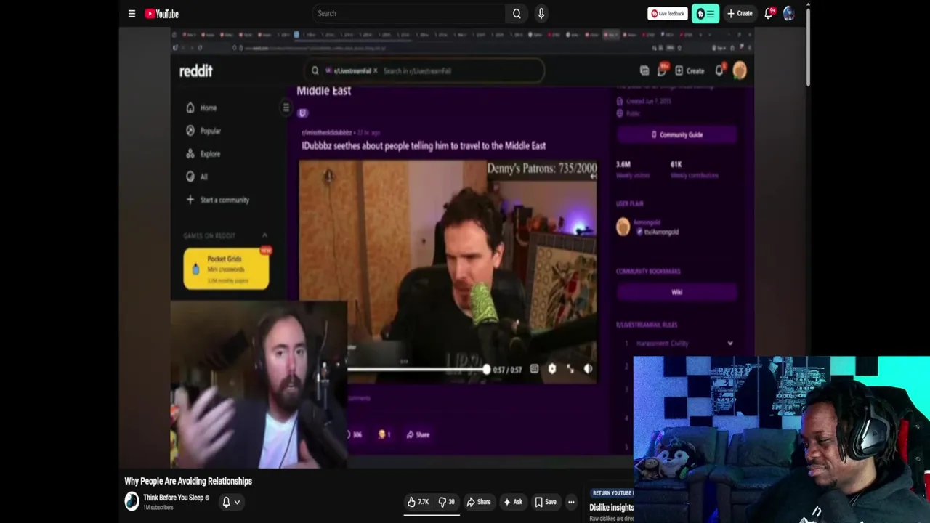Image resolution: width=930 pixels, height=523 pixels.
Task: Open the reddit notifications bell
Action: [x=719, y=70]
